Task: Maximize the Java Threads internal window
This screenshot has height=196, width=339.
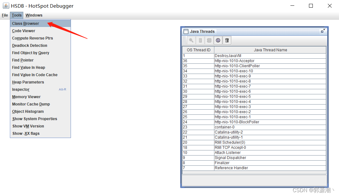Action: 323,31
